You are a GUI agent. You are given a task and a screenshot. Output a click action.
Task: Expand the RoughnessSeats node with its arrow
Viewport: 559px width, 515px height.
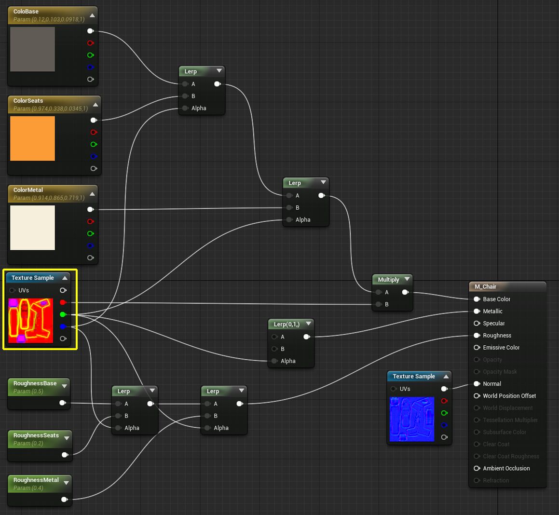[67, 438]
